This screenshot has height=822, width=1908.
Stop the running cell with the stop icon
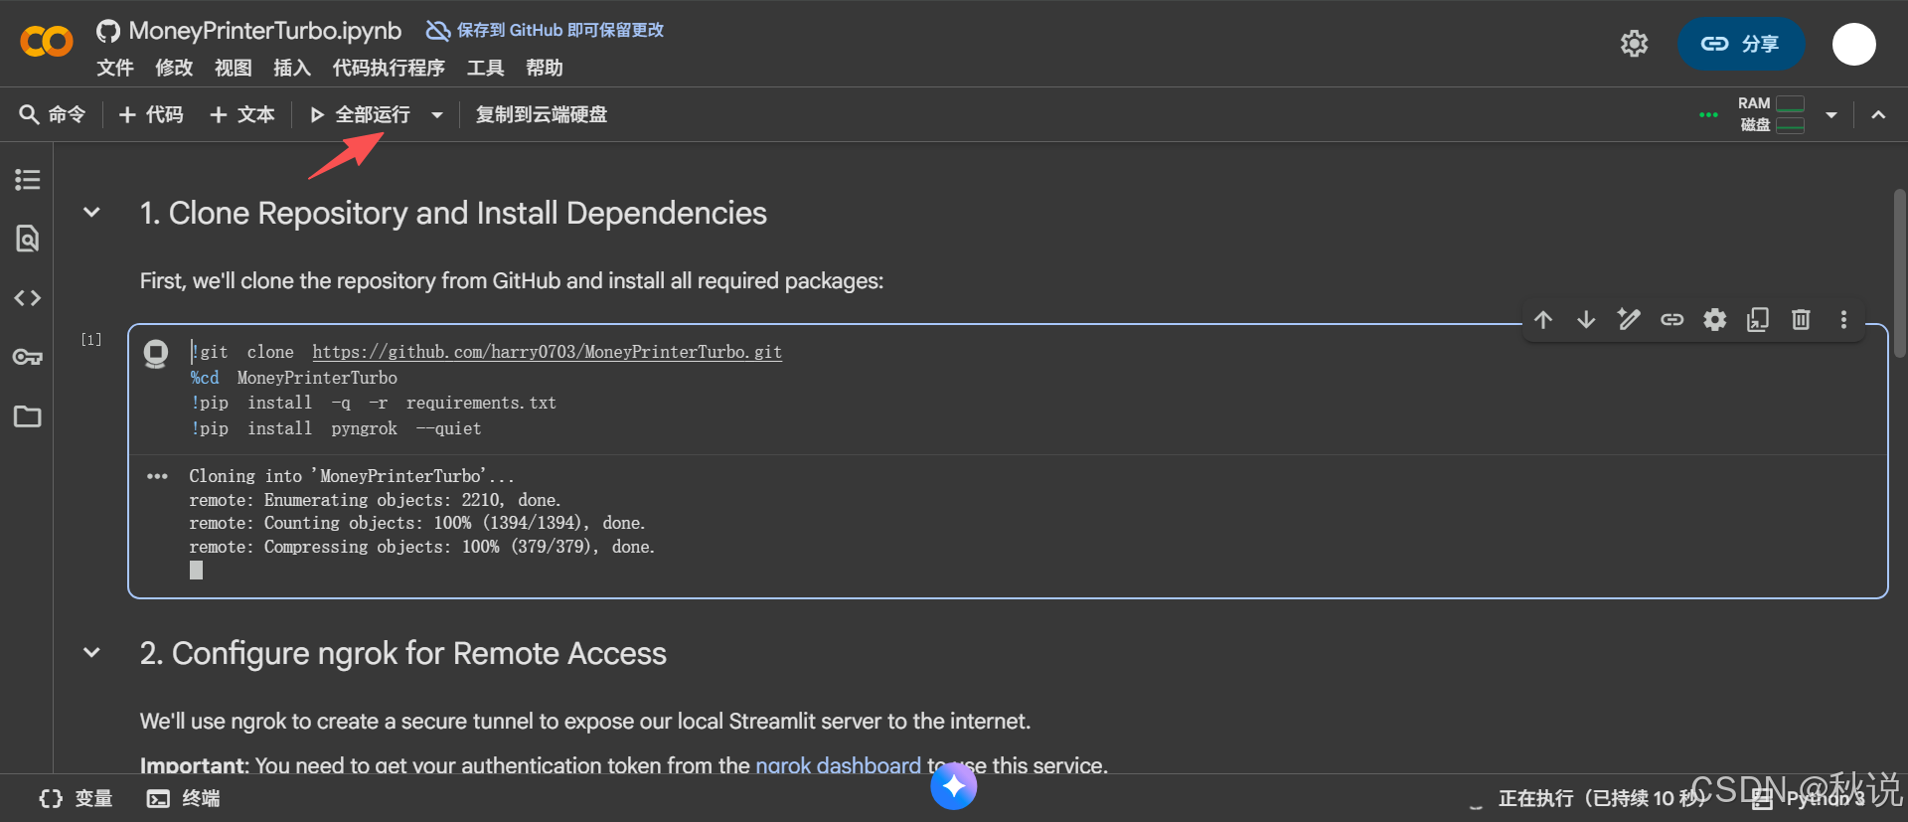[x=156, y=354]
